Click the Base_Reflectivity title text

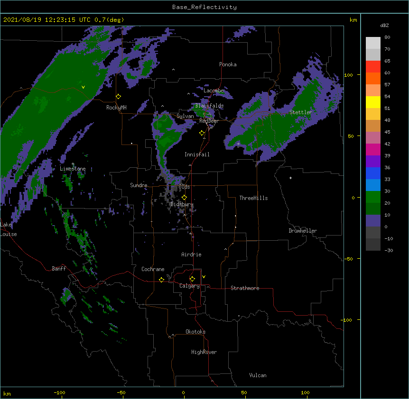pyautogui.click(x=204, y=7)
